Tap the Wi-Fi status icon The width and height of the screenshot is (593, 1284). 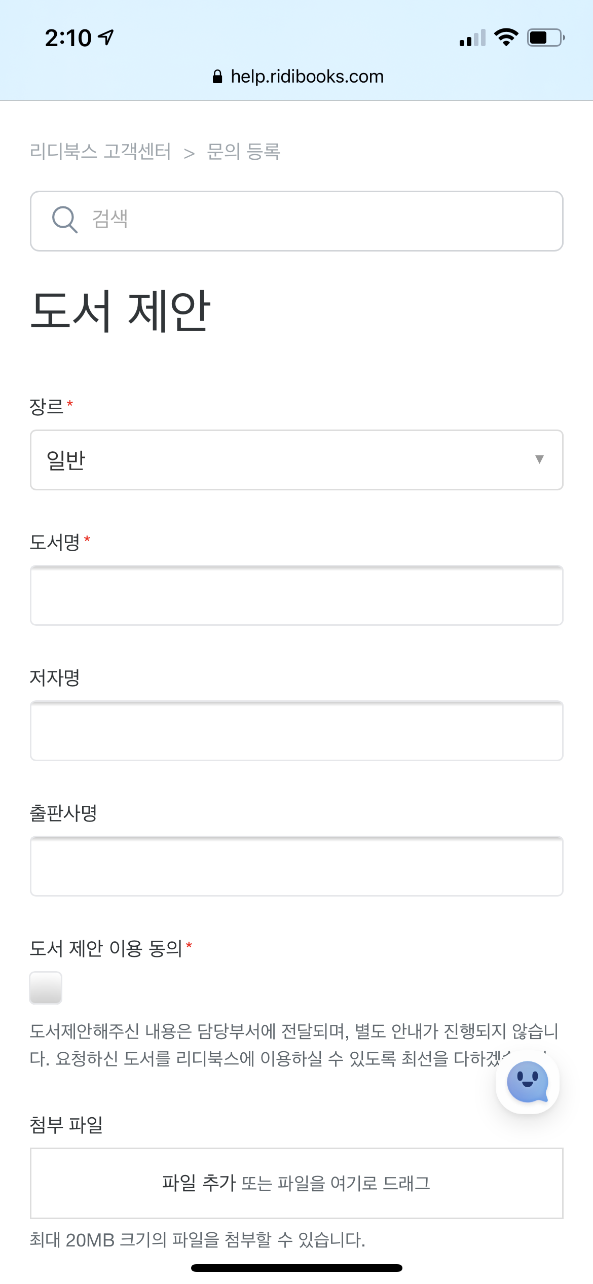pos(506,38)
